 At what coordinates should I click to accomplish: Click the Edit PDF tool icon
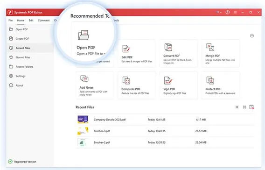tap(126, 49)
